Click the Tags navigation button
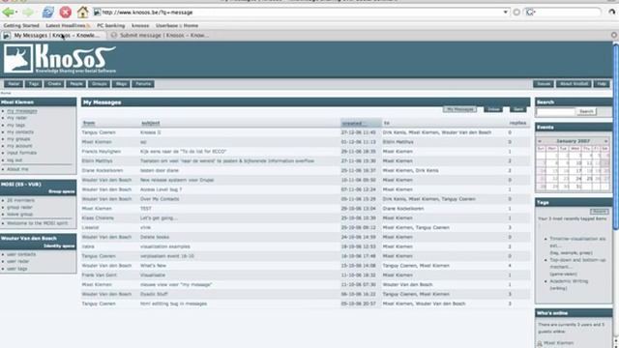The height and width of the screenshot is (348, 619). tap(34, 84)
